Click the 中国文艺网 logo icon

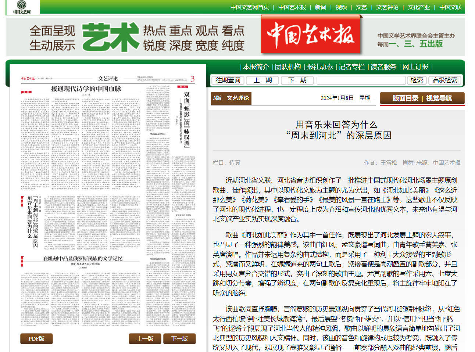[x=22, y=7]
